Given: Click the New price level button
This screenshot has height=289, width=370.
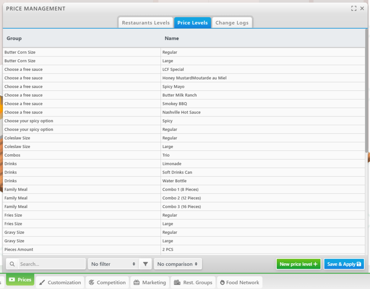Looking at the screenshot, I should pyautogui.click(x=298, y=264).
